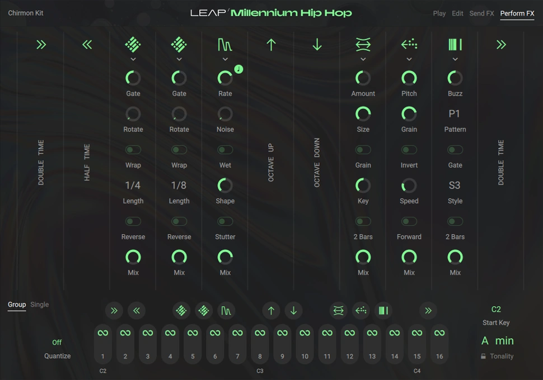
Task: Select the Half Time effect icon
Action: click(x=87, y=44)
